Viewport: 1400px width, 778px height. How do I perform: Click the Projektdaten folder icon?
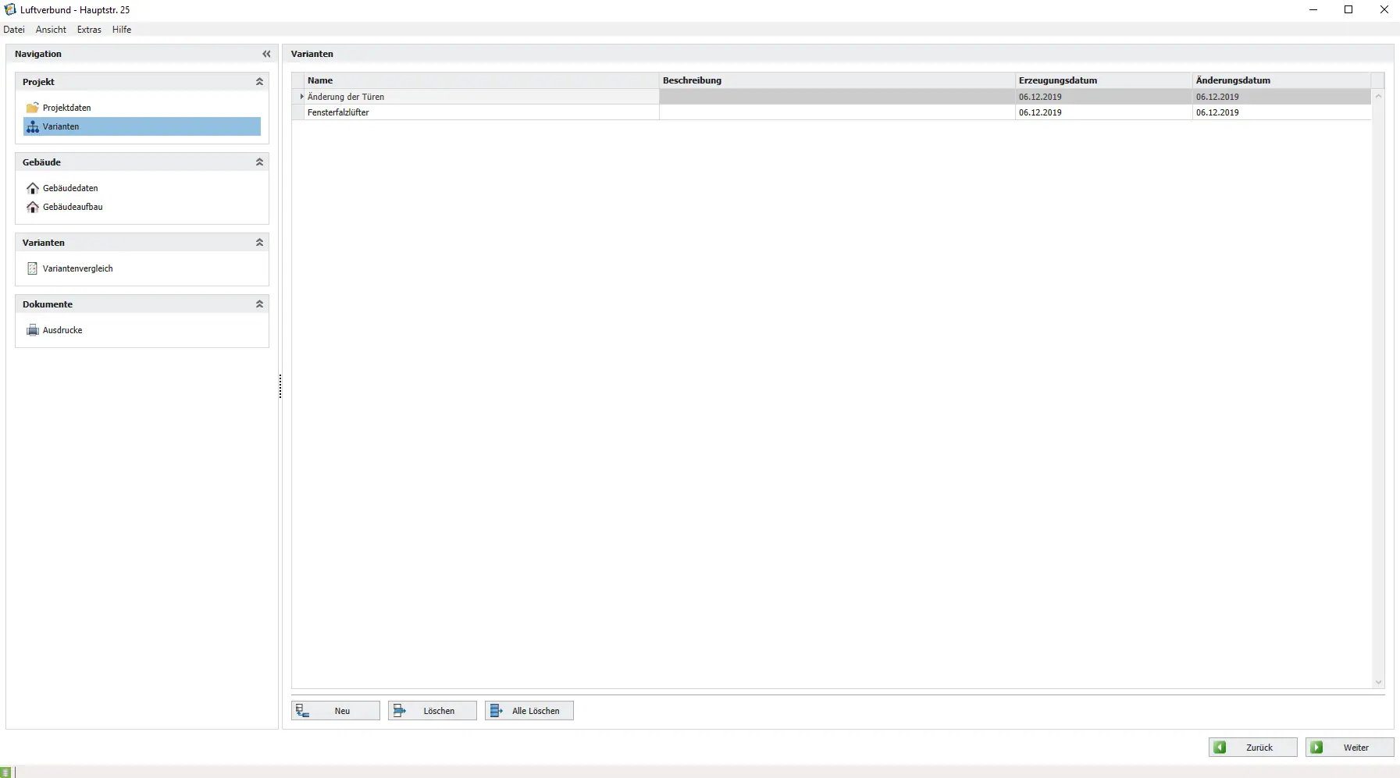click(x=32, y=108)
